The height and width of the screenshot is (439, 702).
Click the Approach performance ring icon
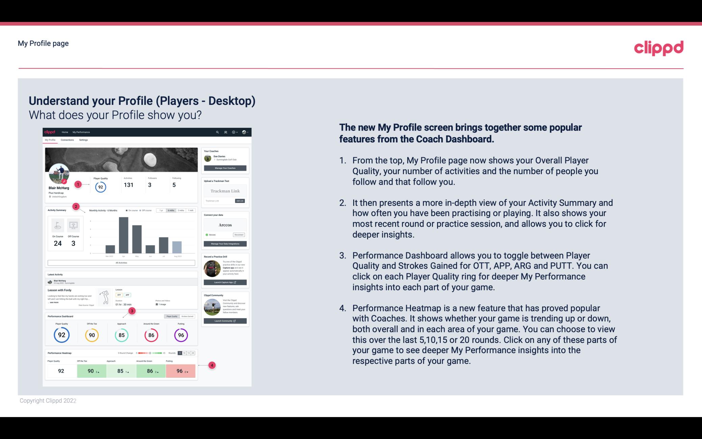coord(121,335)
